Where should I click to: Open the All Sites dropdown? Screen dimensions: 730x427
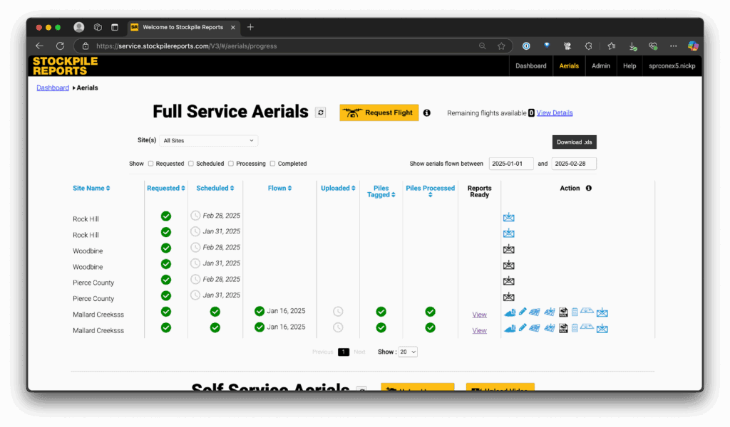point(208,141)
